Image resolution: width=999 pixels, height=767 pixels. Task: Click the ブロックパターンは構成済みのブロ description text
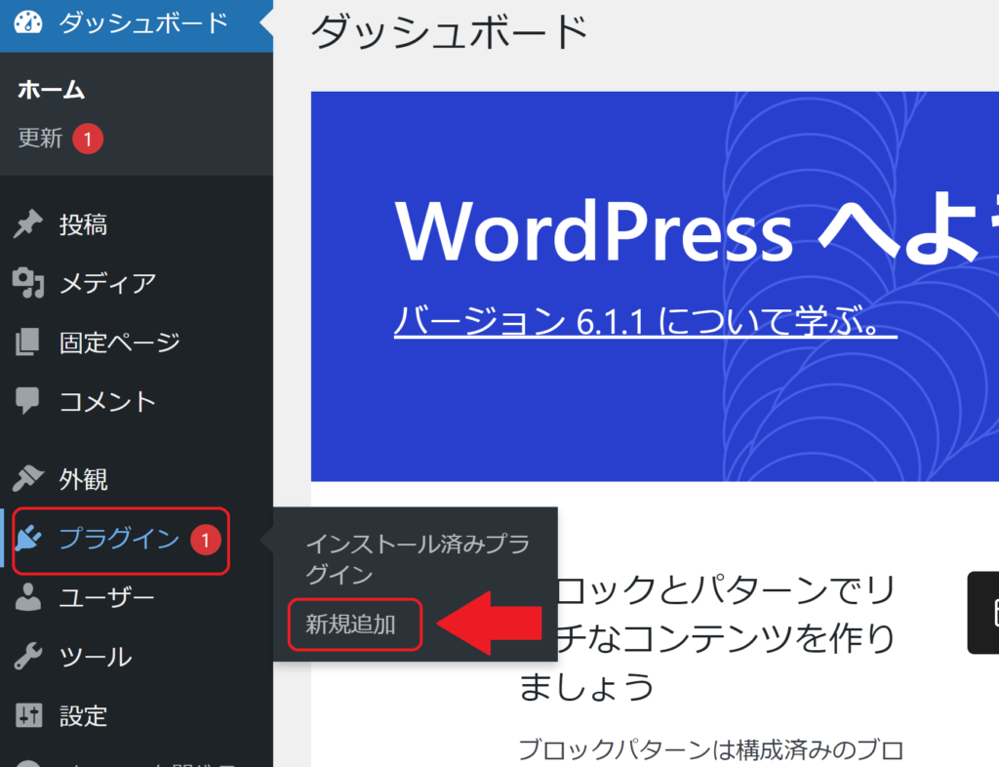pyautogui.click(x=710, y=750)
